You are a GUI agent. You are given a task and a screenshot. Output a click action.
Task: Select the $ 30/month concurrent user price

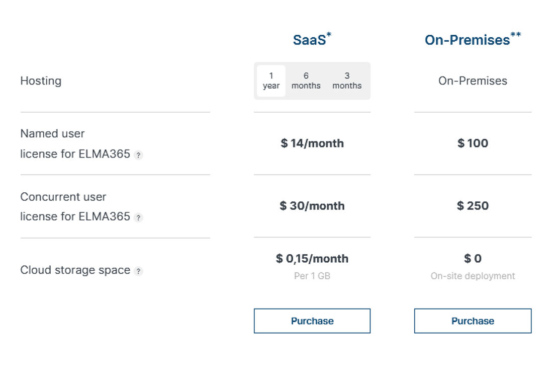[x=312, y=206]
